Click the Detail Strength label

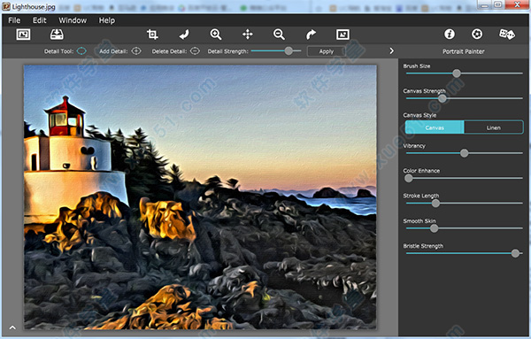click(x=228, y=51)
